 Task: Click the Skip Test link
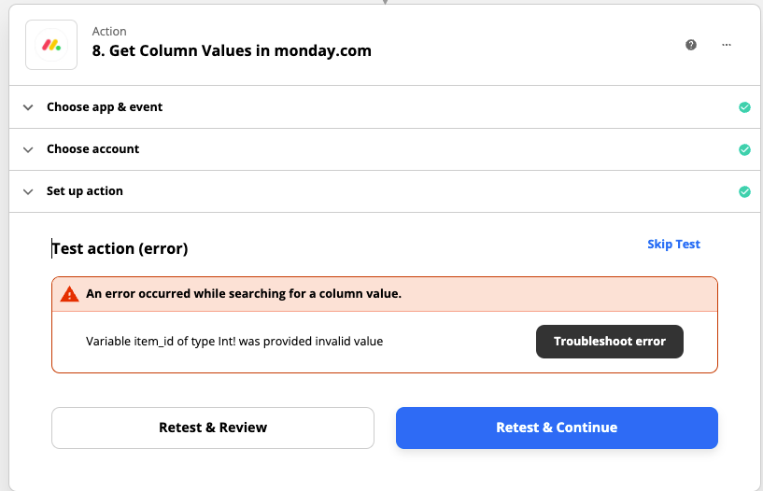(x=673, y=244)
